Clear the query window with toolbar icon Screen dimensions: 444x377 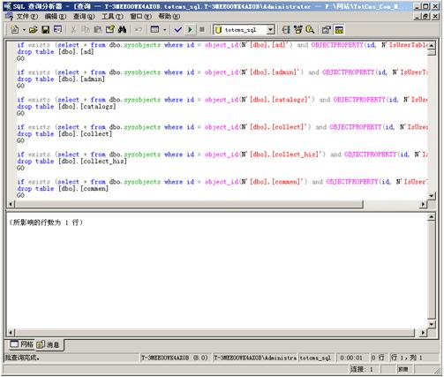point(110,30)
